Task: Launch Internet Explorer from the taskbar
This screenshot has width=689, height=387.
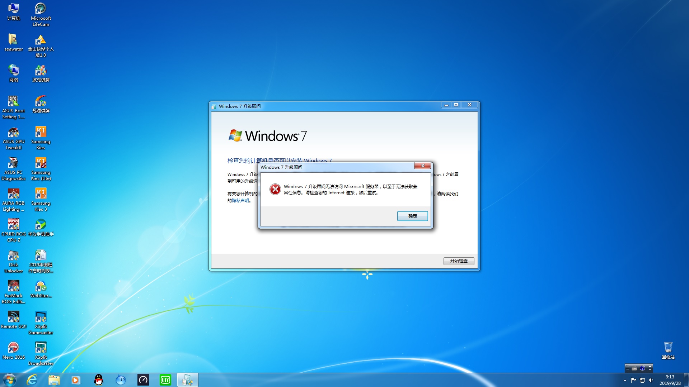Action: [32, 380]
